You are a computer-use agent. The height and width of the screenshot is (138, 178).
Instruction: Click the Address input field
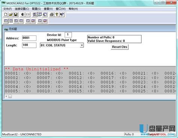29,38
